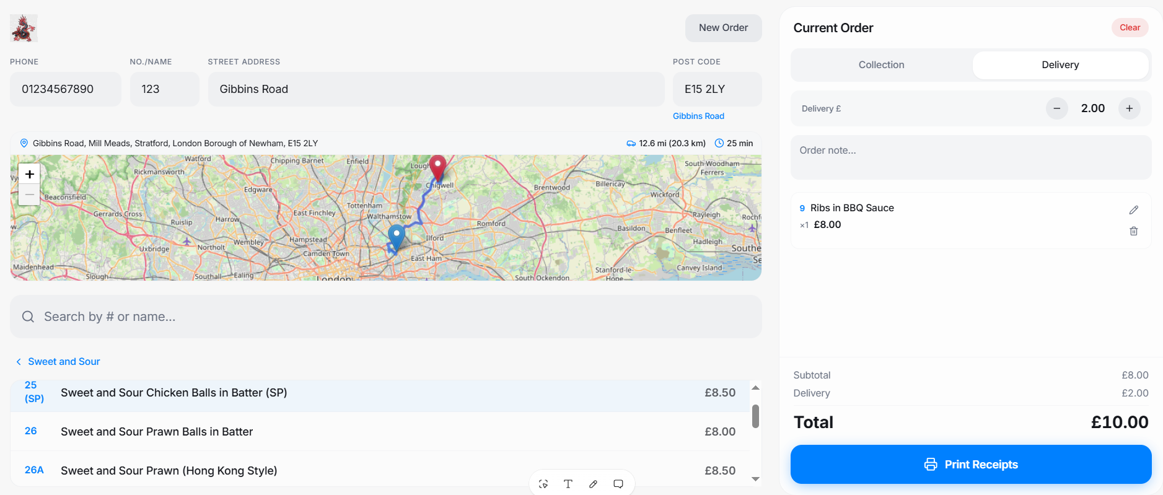Click the 25 min travel time text
Viewport: 1163px width, 495px height.
pos(740,143)
